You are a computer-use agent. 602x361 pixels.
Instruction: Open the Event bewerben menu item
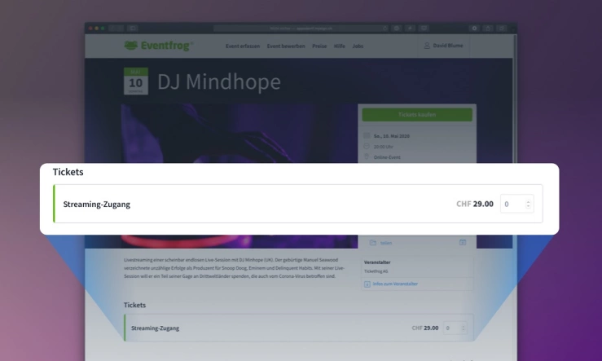coord(286,46)
